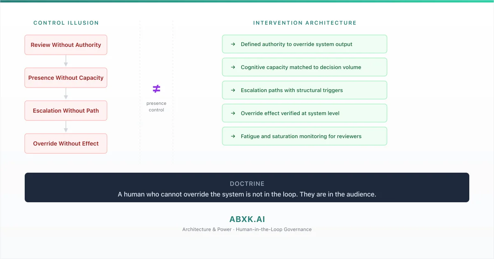Click the not-equal symbol between the columns

point(156,88)
